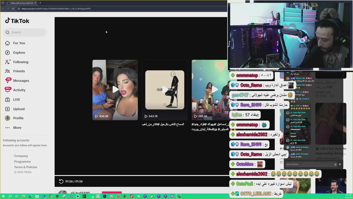Close the TikTok browser tab
Image resolution: width=353 pixels, height=199 pixels.
(x=35, y=3)
